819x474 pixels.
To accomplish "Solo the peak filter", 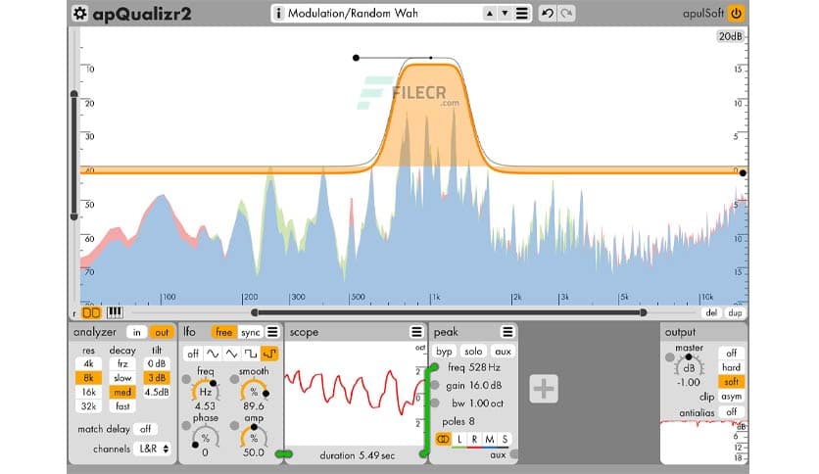I will pos(473,352).
